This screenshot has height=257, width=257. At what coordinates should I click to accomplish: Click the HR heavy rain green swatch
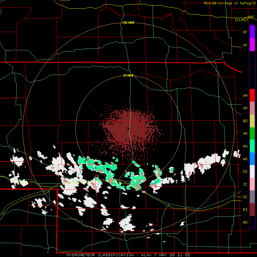point(252,134)
